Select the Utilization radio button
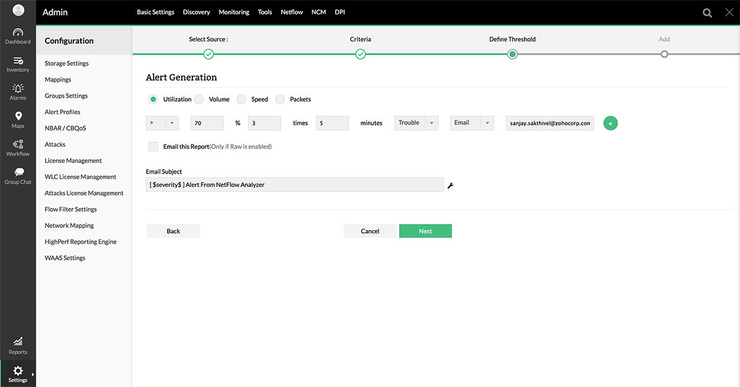The image size is (740, 387). [153, 99]
